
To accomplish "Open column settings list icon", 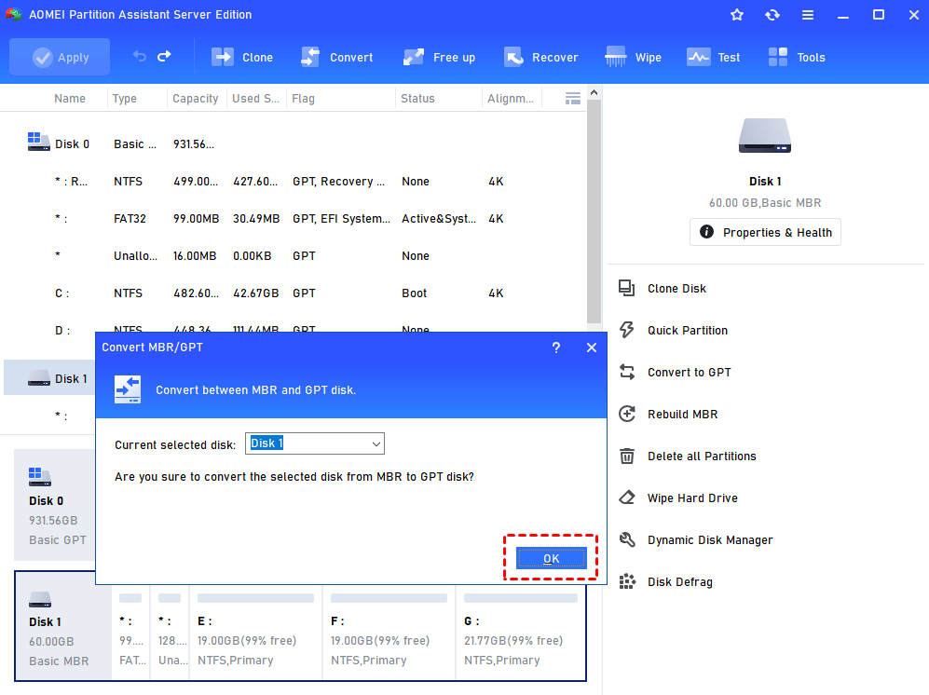I will (572, 99).
